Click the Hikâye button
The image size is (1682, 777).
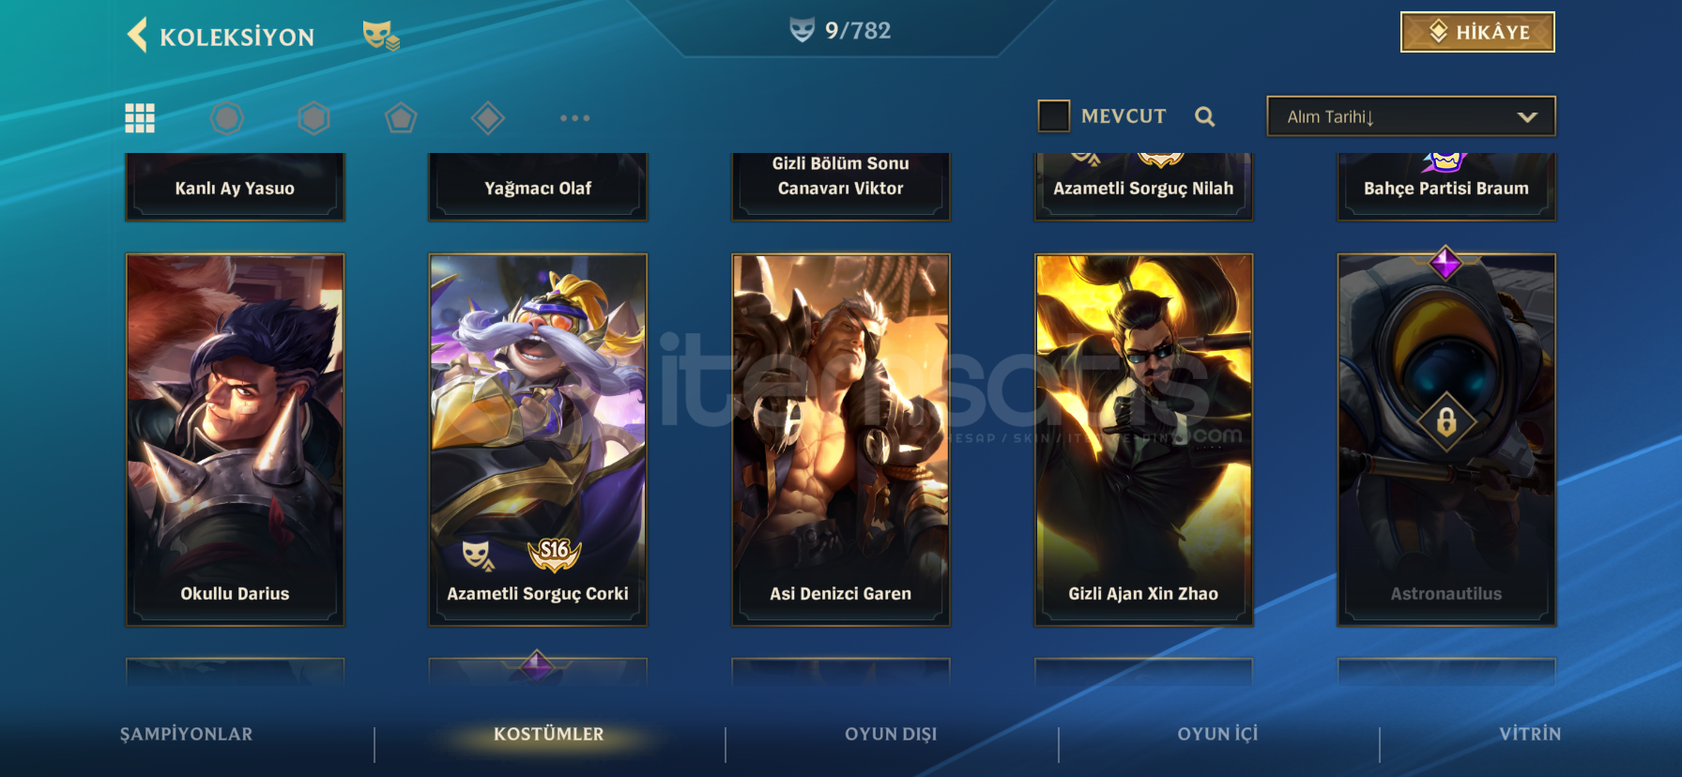1477,32
